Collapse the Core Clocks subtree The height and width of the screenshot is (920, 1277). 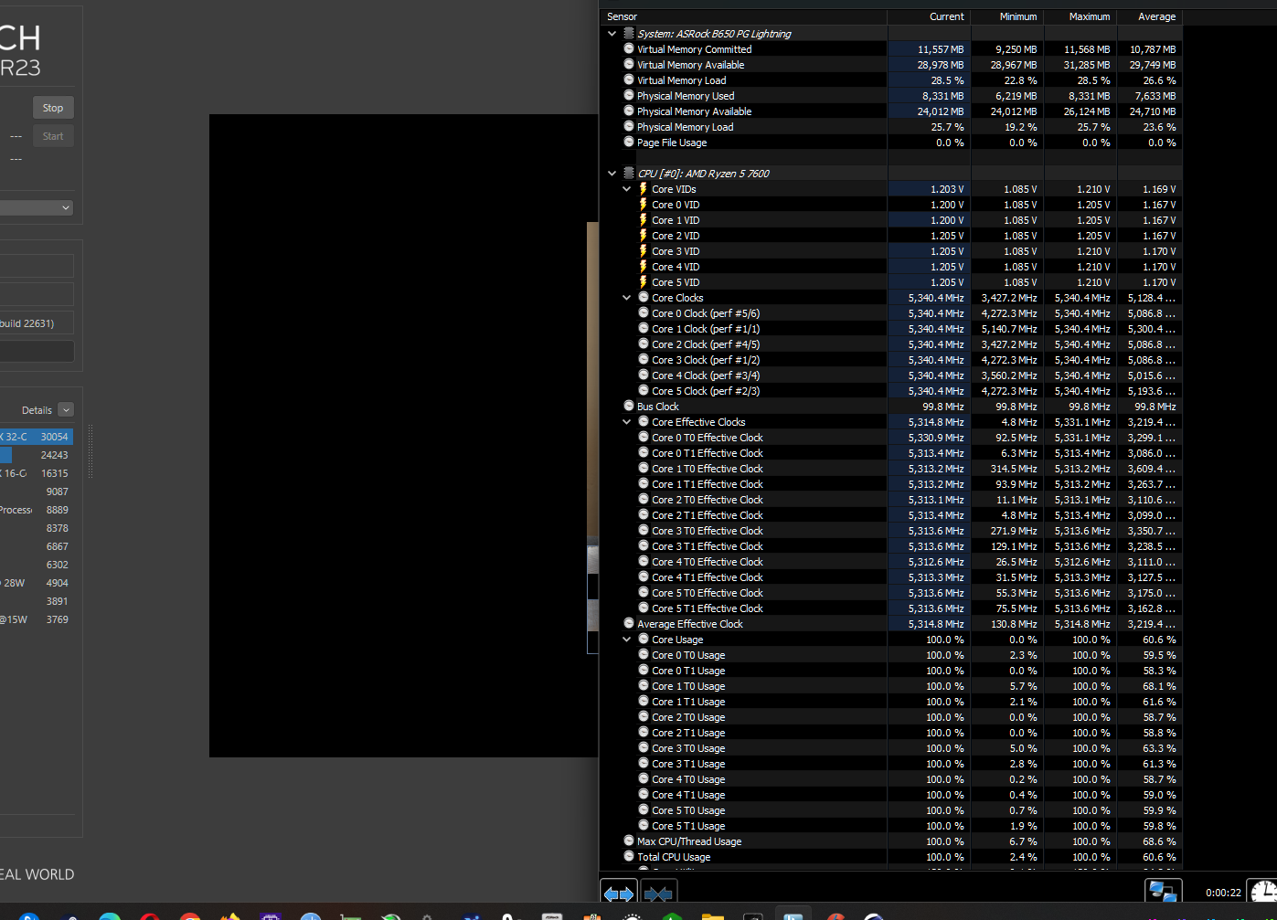point(626,298)
